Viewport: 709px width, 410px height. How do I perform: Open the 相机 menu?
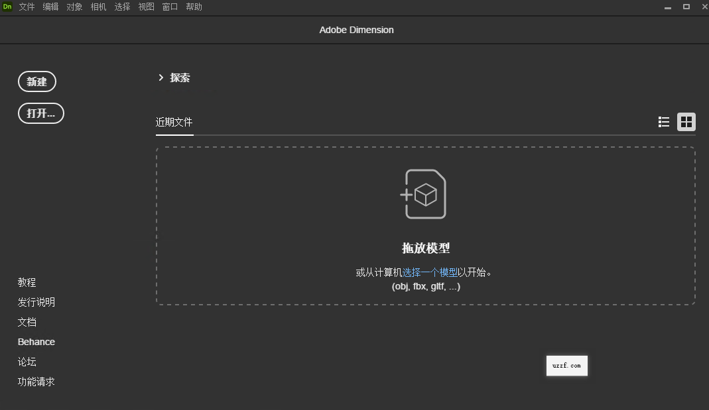point(98,7)
